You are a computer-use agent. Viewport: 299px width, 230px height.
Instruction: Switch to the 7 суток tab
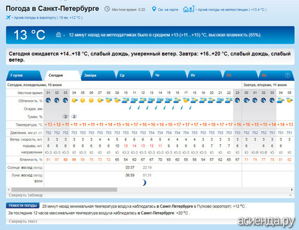pos(24,75)
